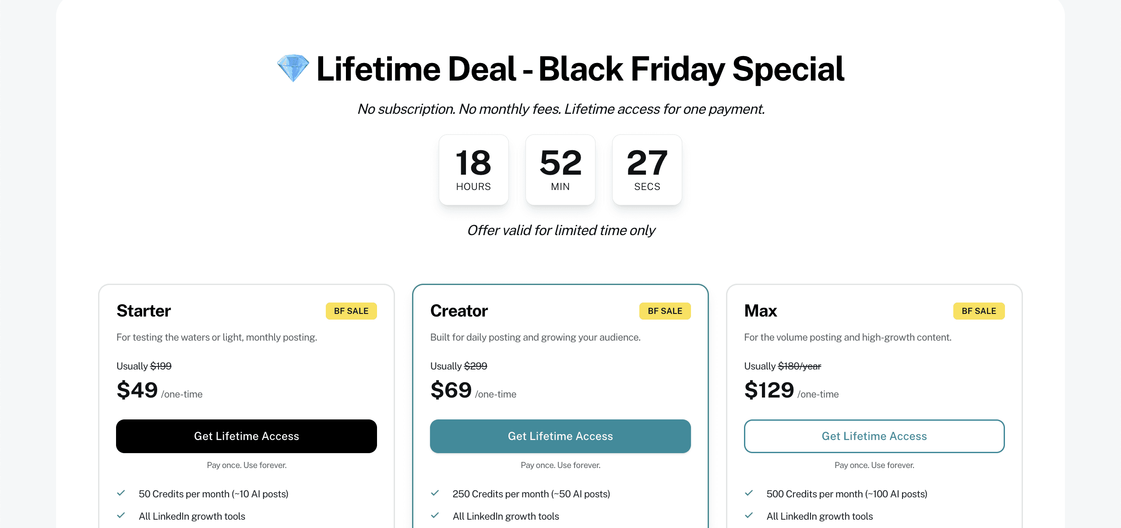
Task: Select the Creator plan title
Action: 459,311
